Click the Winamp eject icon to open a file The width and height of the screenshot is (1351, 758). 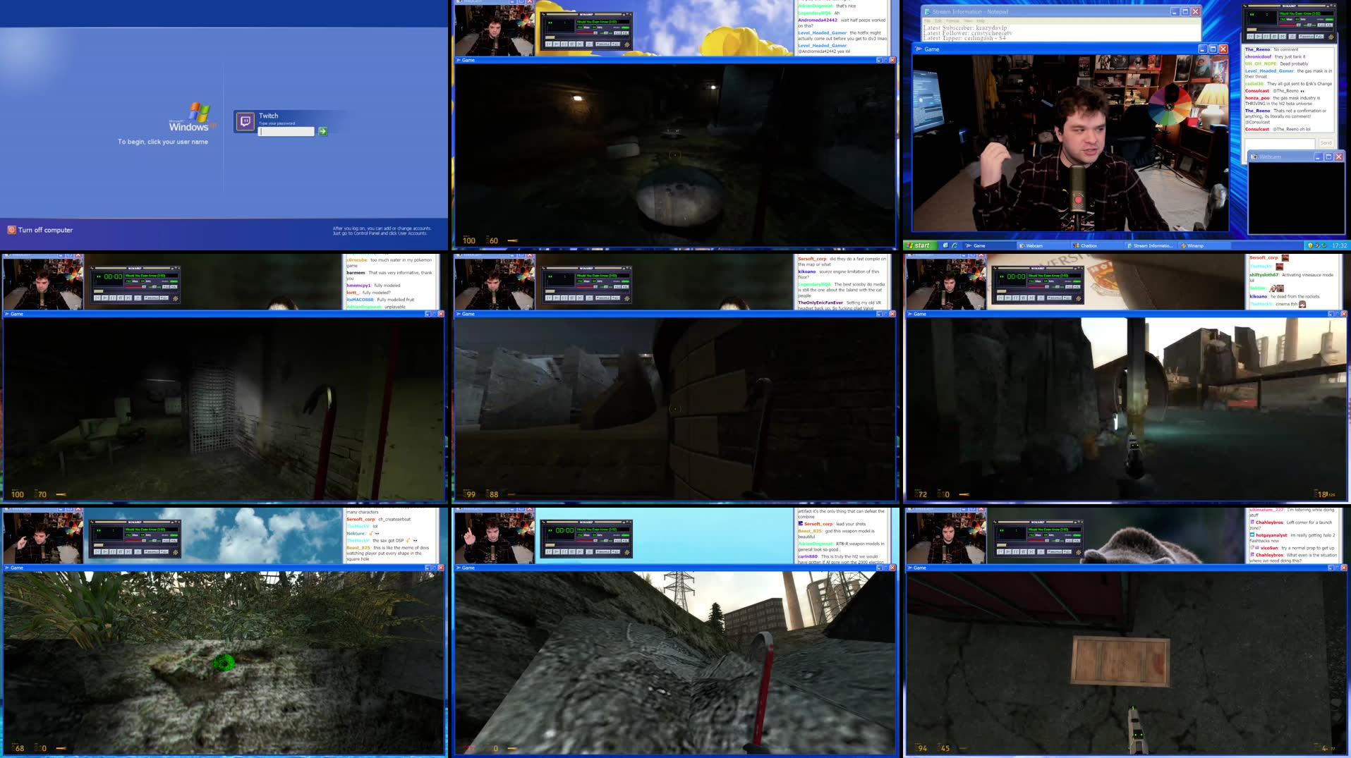pyautogui.click(x=1292, y=37)
